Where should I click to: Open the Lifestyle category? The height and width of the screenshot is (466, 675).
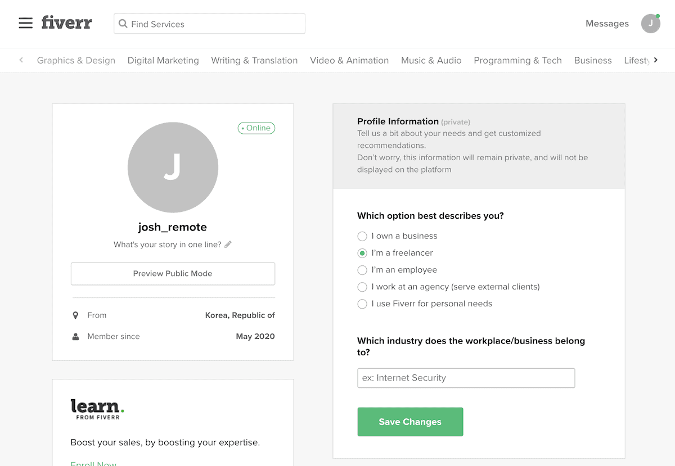coord(637,60)
